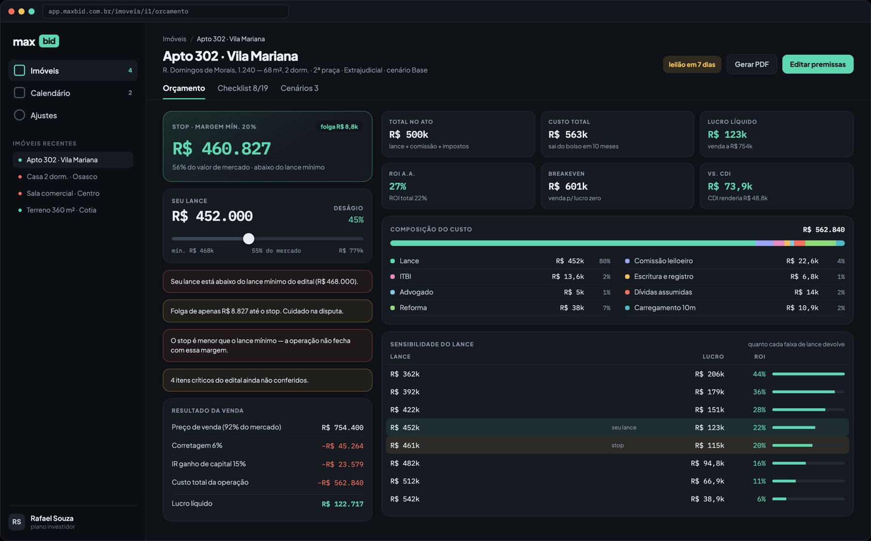Click the 'Preço de venda (92% do mercado)' row
The width and height of the screenshot is (871, 541).
click(268, 427)
